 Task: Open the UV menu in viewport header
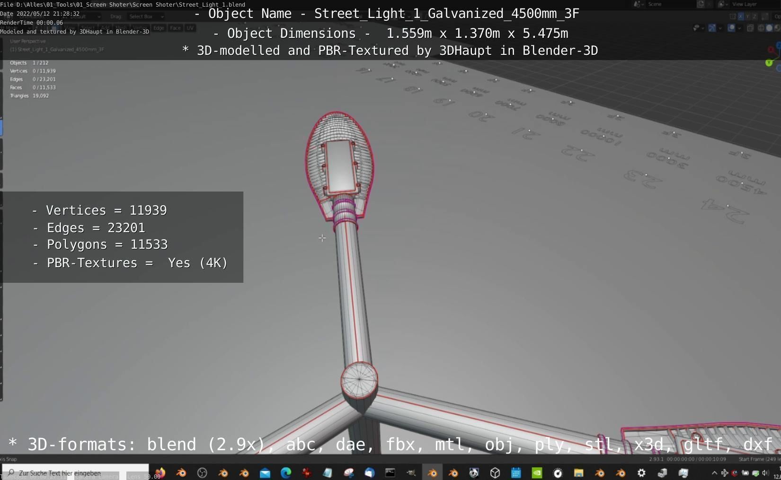[x=190, y=28]
